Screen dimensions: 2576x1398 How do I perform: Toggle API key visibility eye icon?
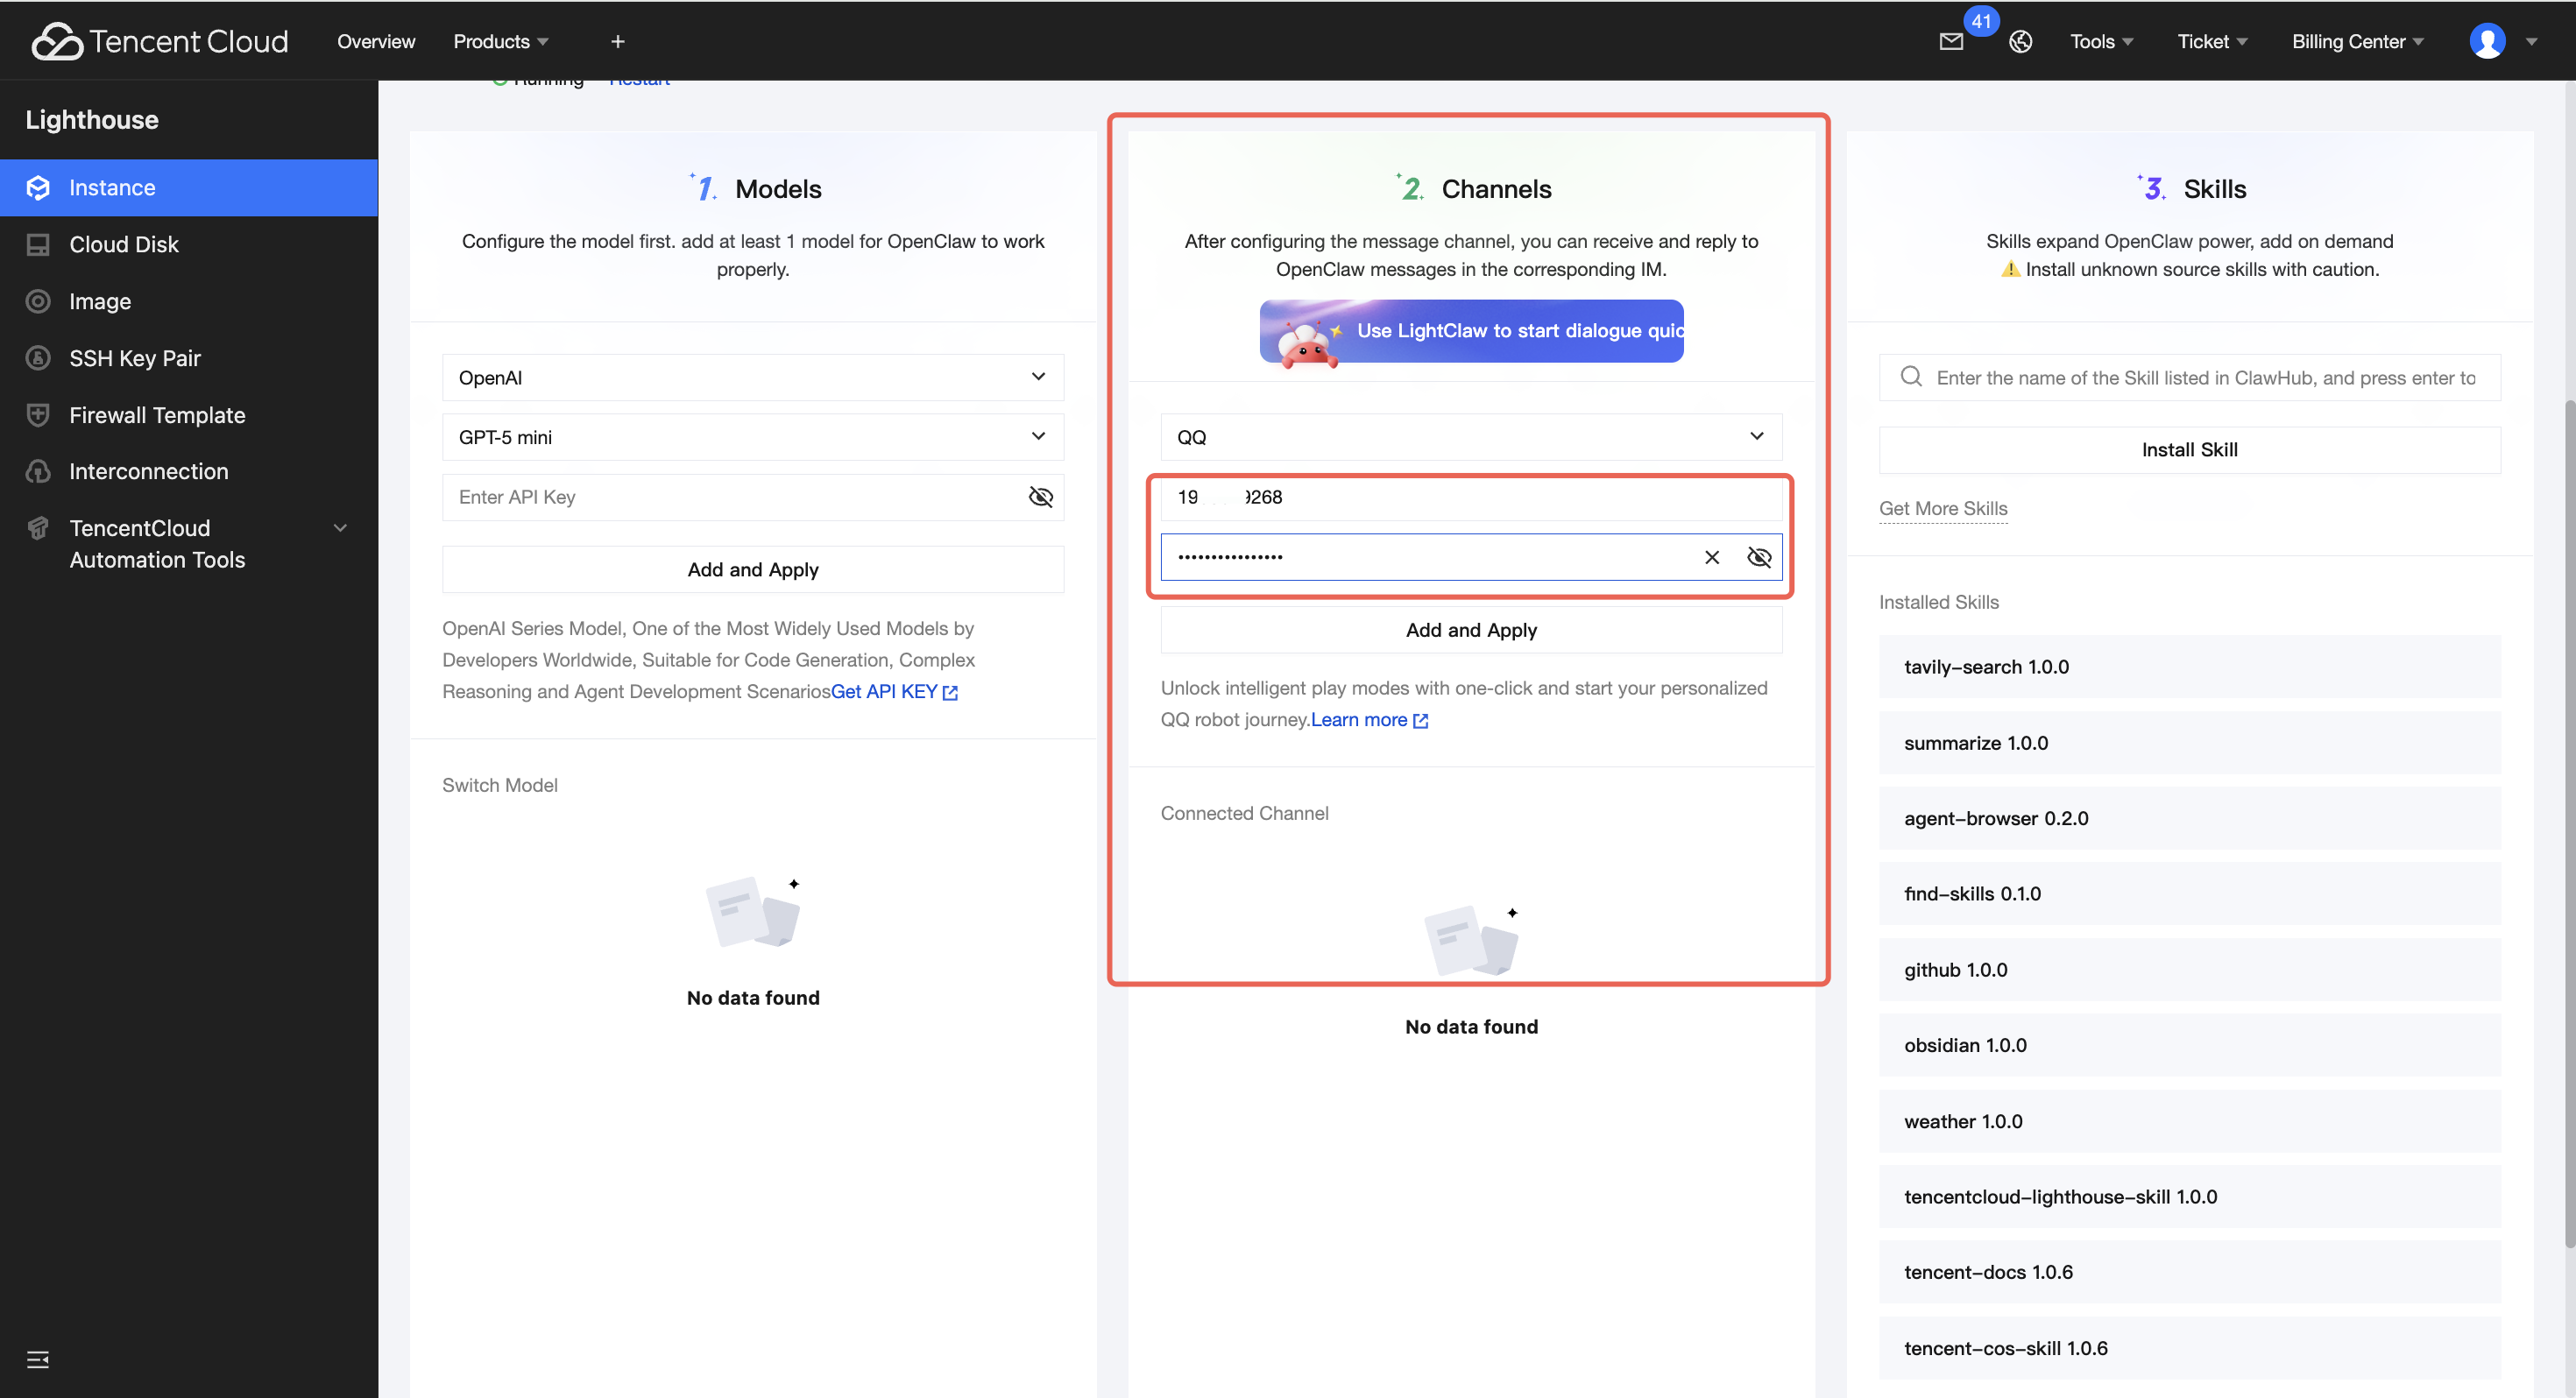(x=1040, y=497)
